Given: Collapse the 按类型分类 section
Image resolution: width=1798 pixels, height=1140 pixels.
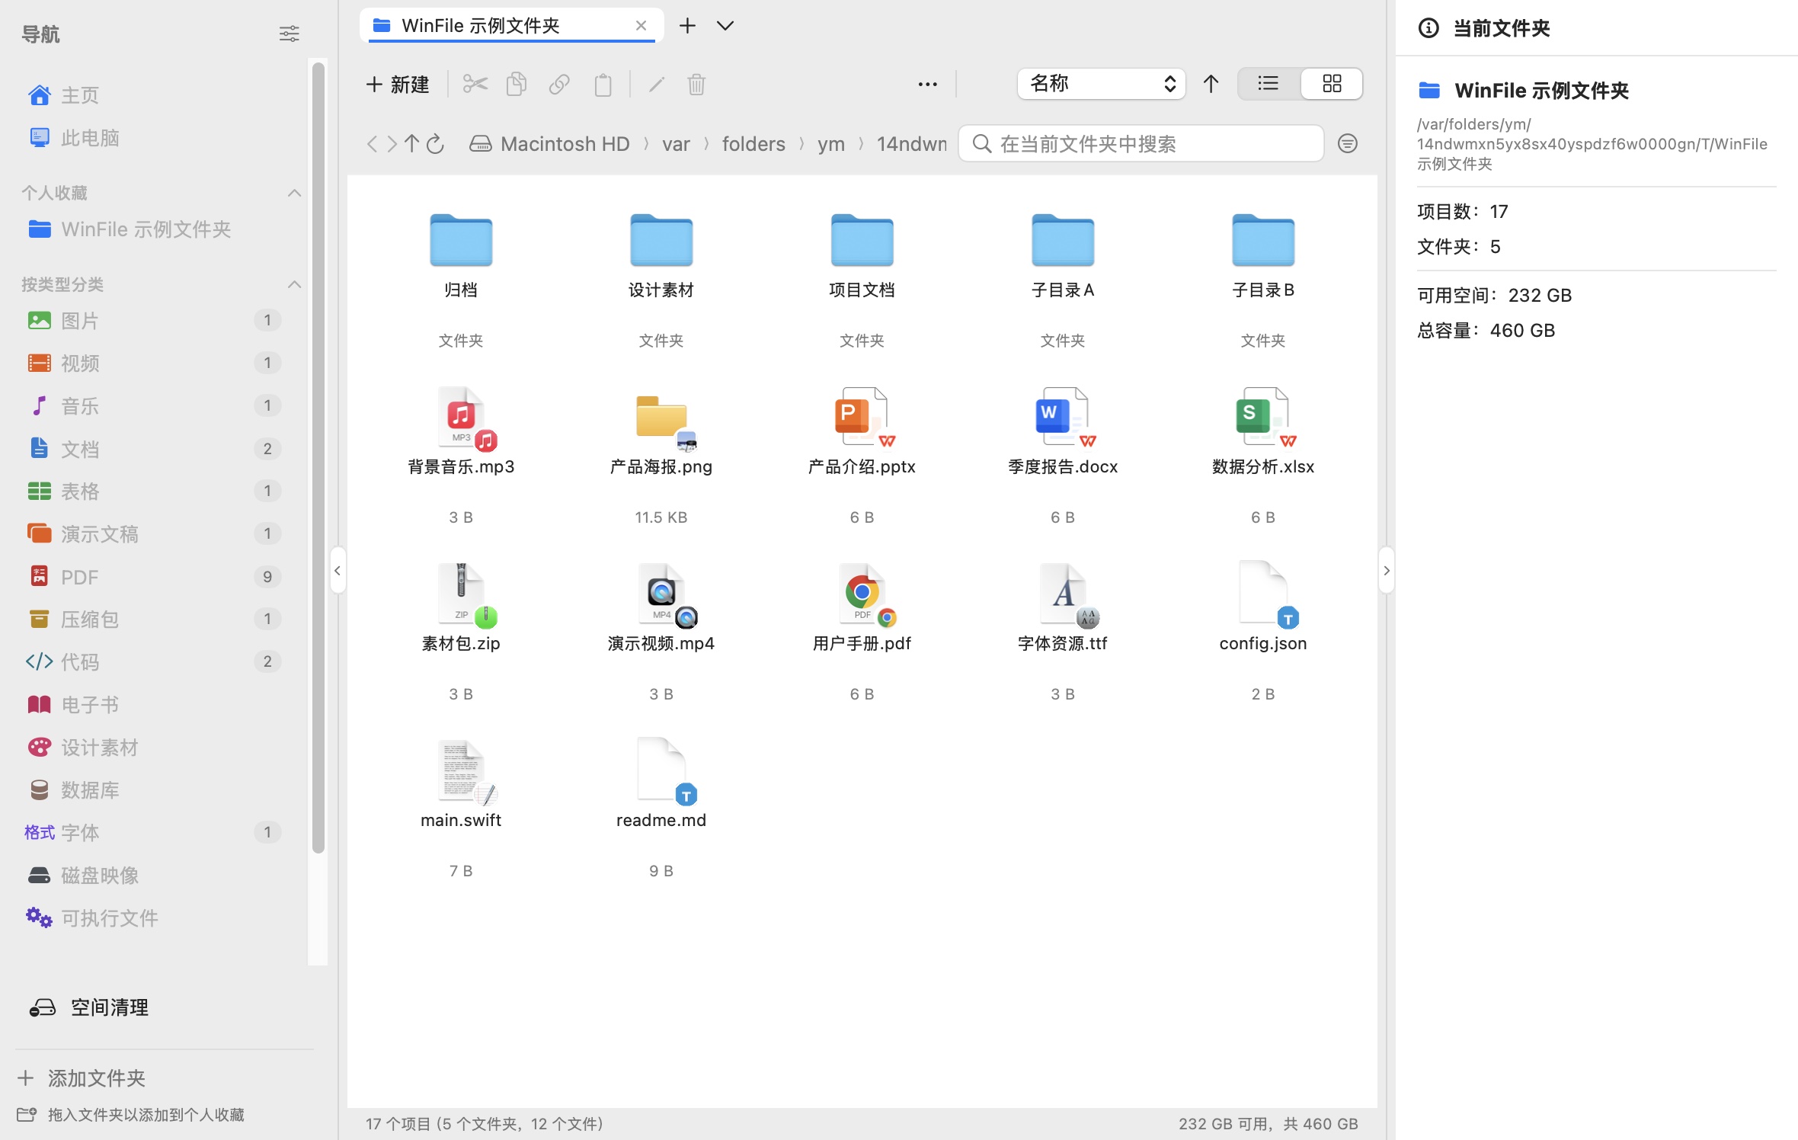Looking at the screenshot, I should tap(294, 284).
